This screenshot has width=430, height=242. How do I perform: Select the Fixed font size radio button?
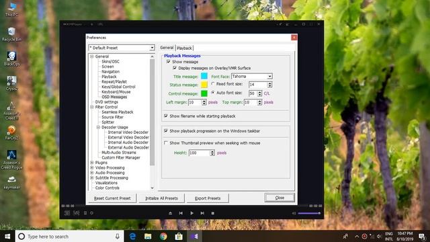tap(213, 84)
